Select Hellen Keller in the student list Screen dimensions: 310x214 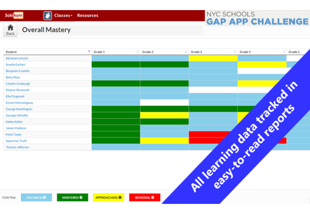14,122
